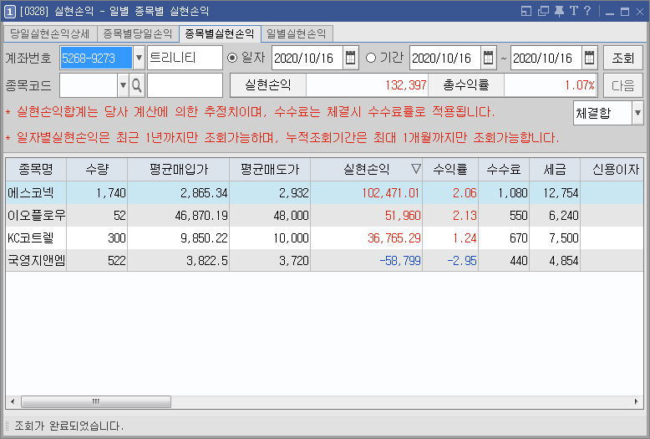Click sort arrow in 실현손익 column header
Screen dimensions: 650x439
(416, 169)
